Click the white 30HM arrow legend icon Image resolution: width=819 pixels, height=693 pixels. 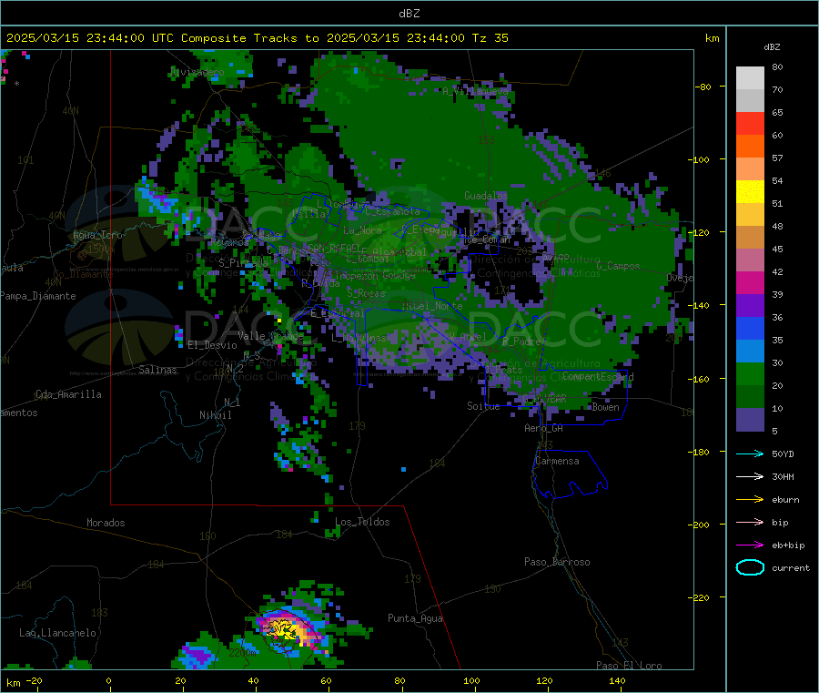750,476
